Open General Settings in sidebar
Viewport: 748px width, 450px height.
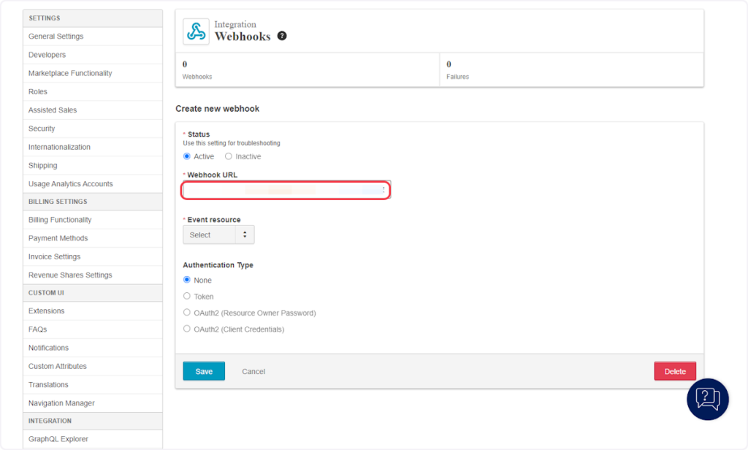coord(56,37)
